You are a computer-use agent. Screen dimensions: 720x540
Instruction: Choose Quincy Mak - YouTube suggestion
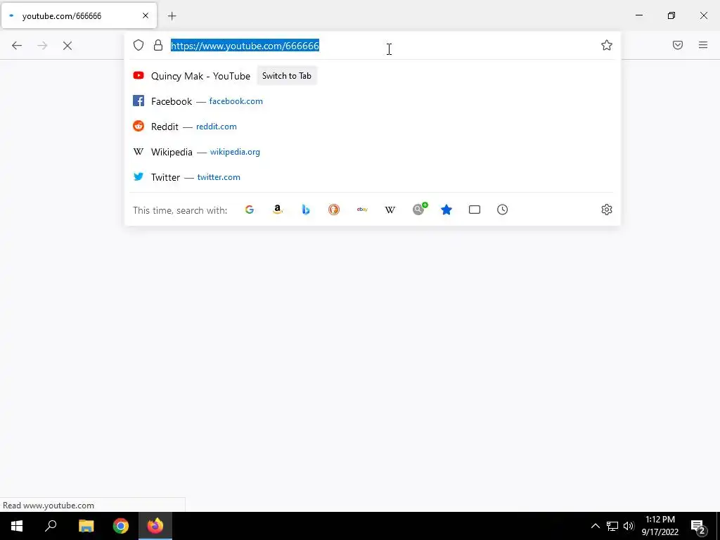[x=200, y=76]
